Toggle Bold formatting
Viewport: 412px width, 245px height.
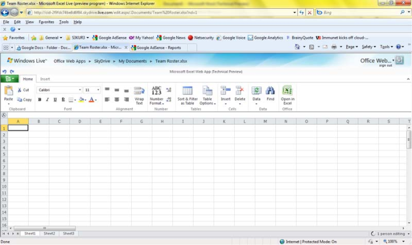(40, 100)
